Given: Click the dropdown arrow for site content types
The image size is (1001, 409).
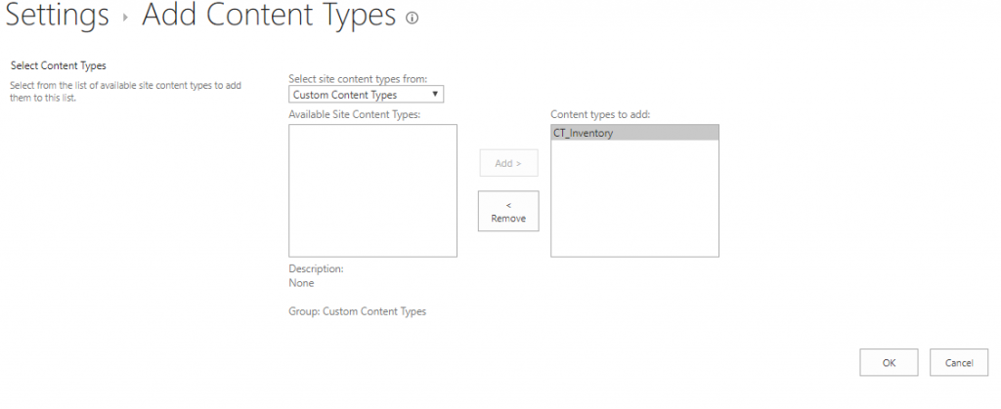Looking at the screenshot, I should point(435,95).
